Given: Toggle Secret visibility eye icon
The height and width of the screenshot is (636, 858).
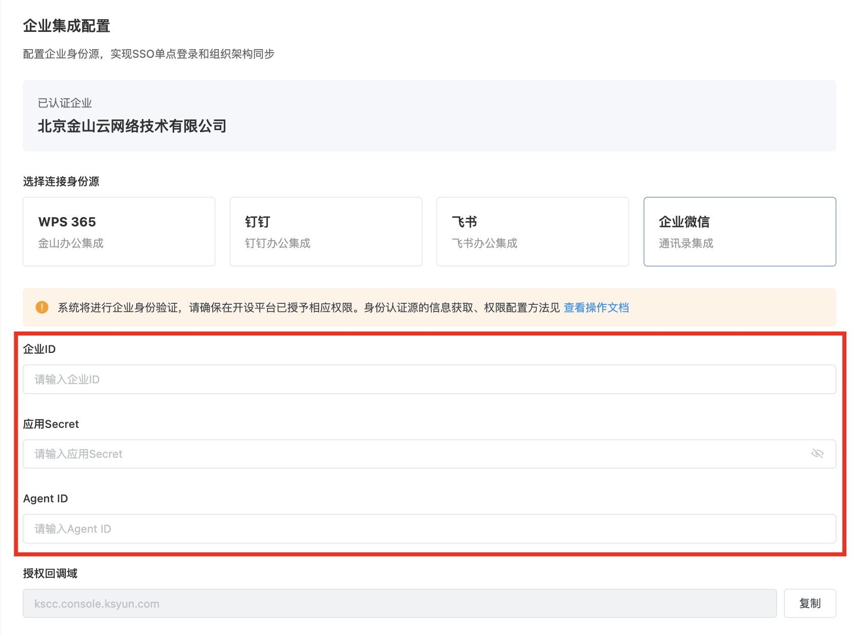Looking at the screenshot, I should click(x=817, y=454).
